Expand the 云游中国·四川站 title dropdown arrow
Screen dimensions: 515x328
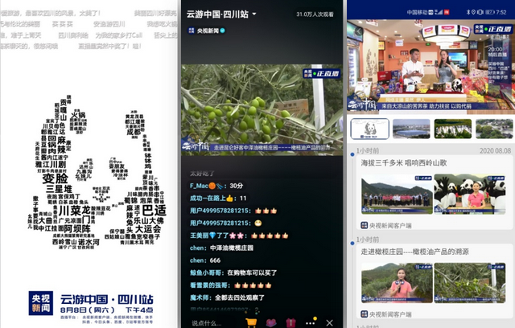(x=254, y=14)
